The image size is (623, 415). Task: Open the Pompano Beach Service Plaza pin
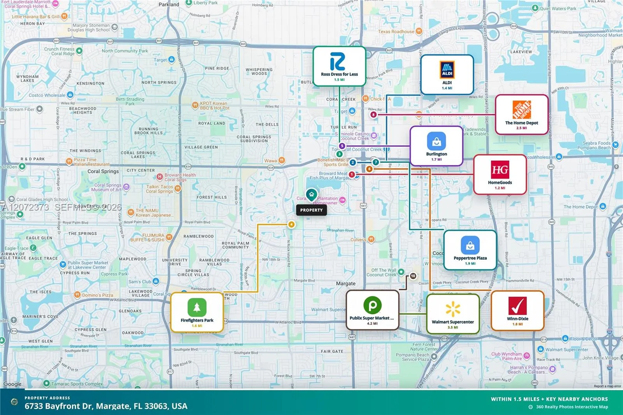[434, 356]
